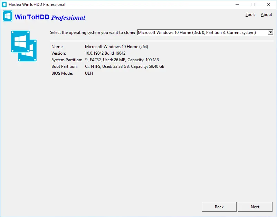Open the About menu

pos(266,15)
